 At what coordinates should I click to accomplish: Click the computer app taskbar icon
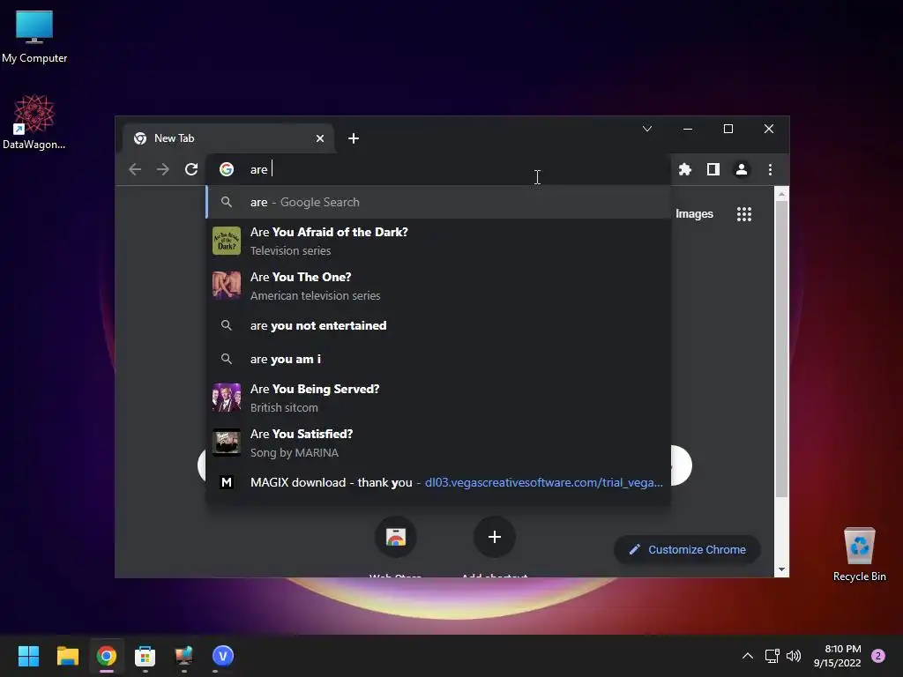click(x=183, y=656)
